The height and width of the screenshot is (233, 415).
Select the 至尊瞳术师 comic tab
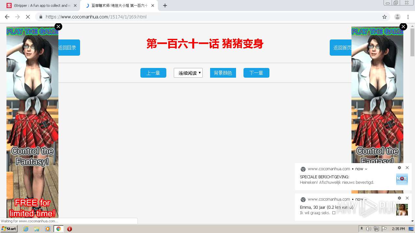coord(118,6)
